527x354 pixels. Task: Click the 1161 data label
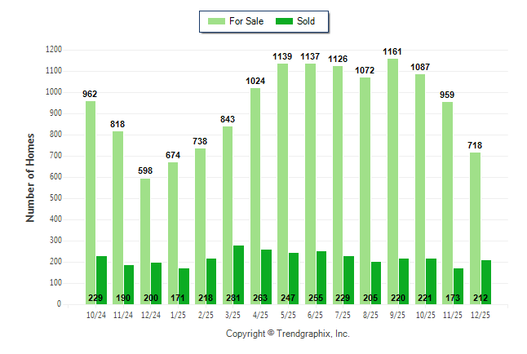click(x=392, y=51)
